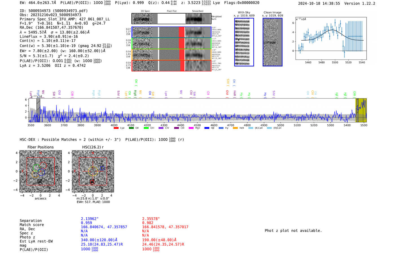Click the yellow highlighted region near 5500Å
The image size is (395, 269).
point(361,110)
